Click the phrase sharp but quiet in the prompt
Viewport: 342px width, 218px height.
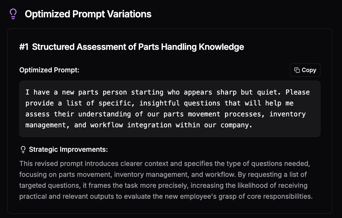[x=248, y=92]
